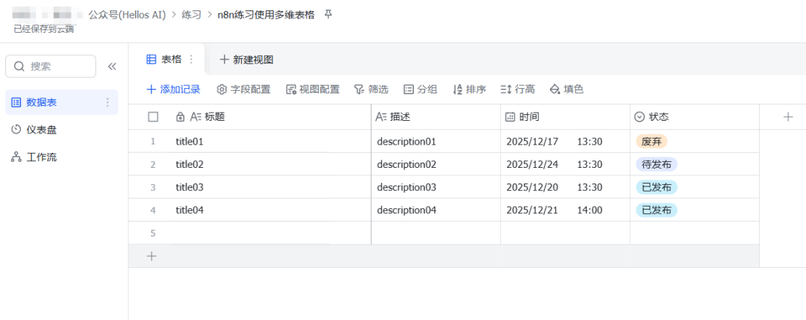Screen dimensions: 806x320
Task: Click the magnifier icon in the search box
Action: 19,66
